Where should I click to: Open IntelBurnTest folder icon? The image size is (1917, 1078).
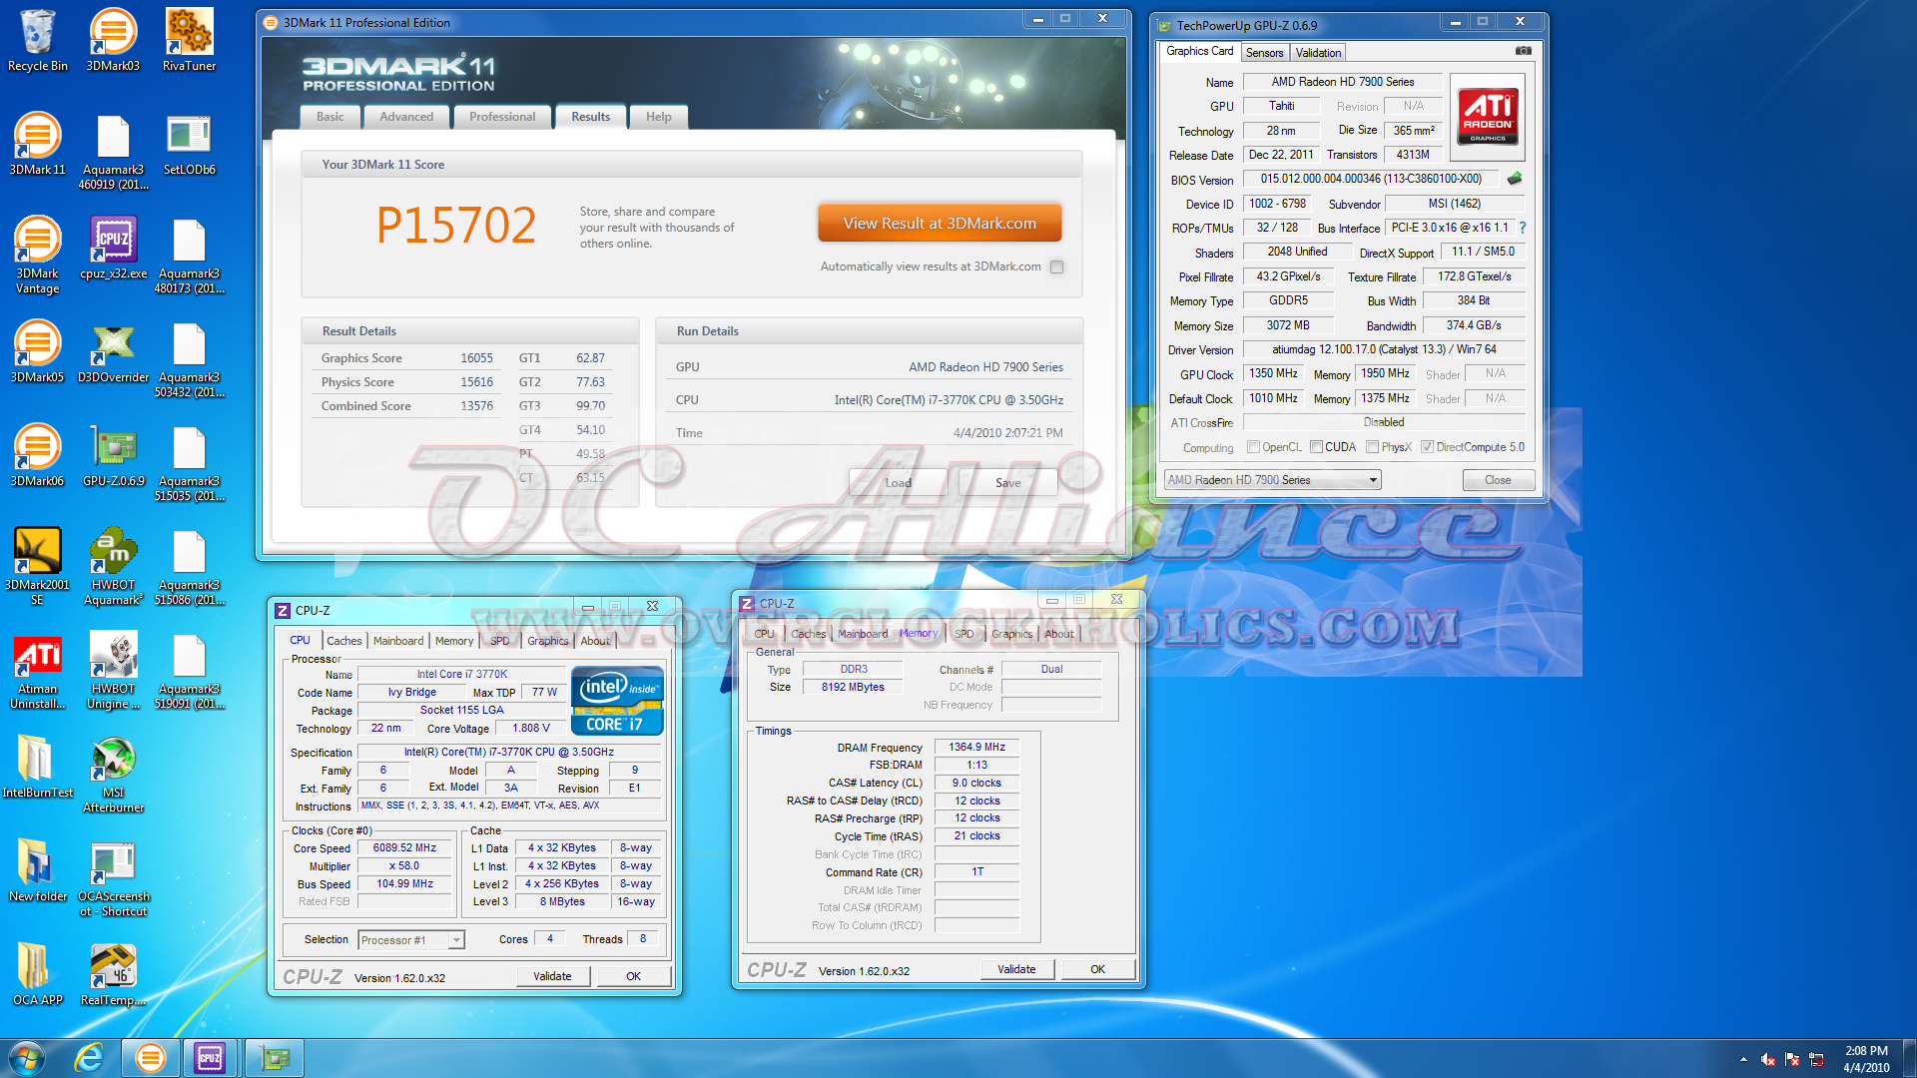[37, 768]
